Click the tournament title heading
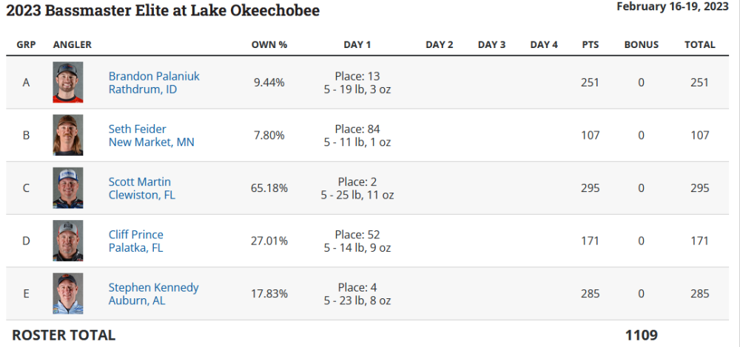 point(163,10)
